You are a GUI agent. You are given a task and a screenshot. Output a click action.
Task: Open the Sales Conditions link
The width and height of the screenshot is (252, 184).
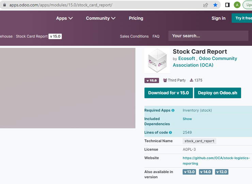coord(134,36)
